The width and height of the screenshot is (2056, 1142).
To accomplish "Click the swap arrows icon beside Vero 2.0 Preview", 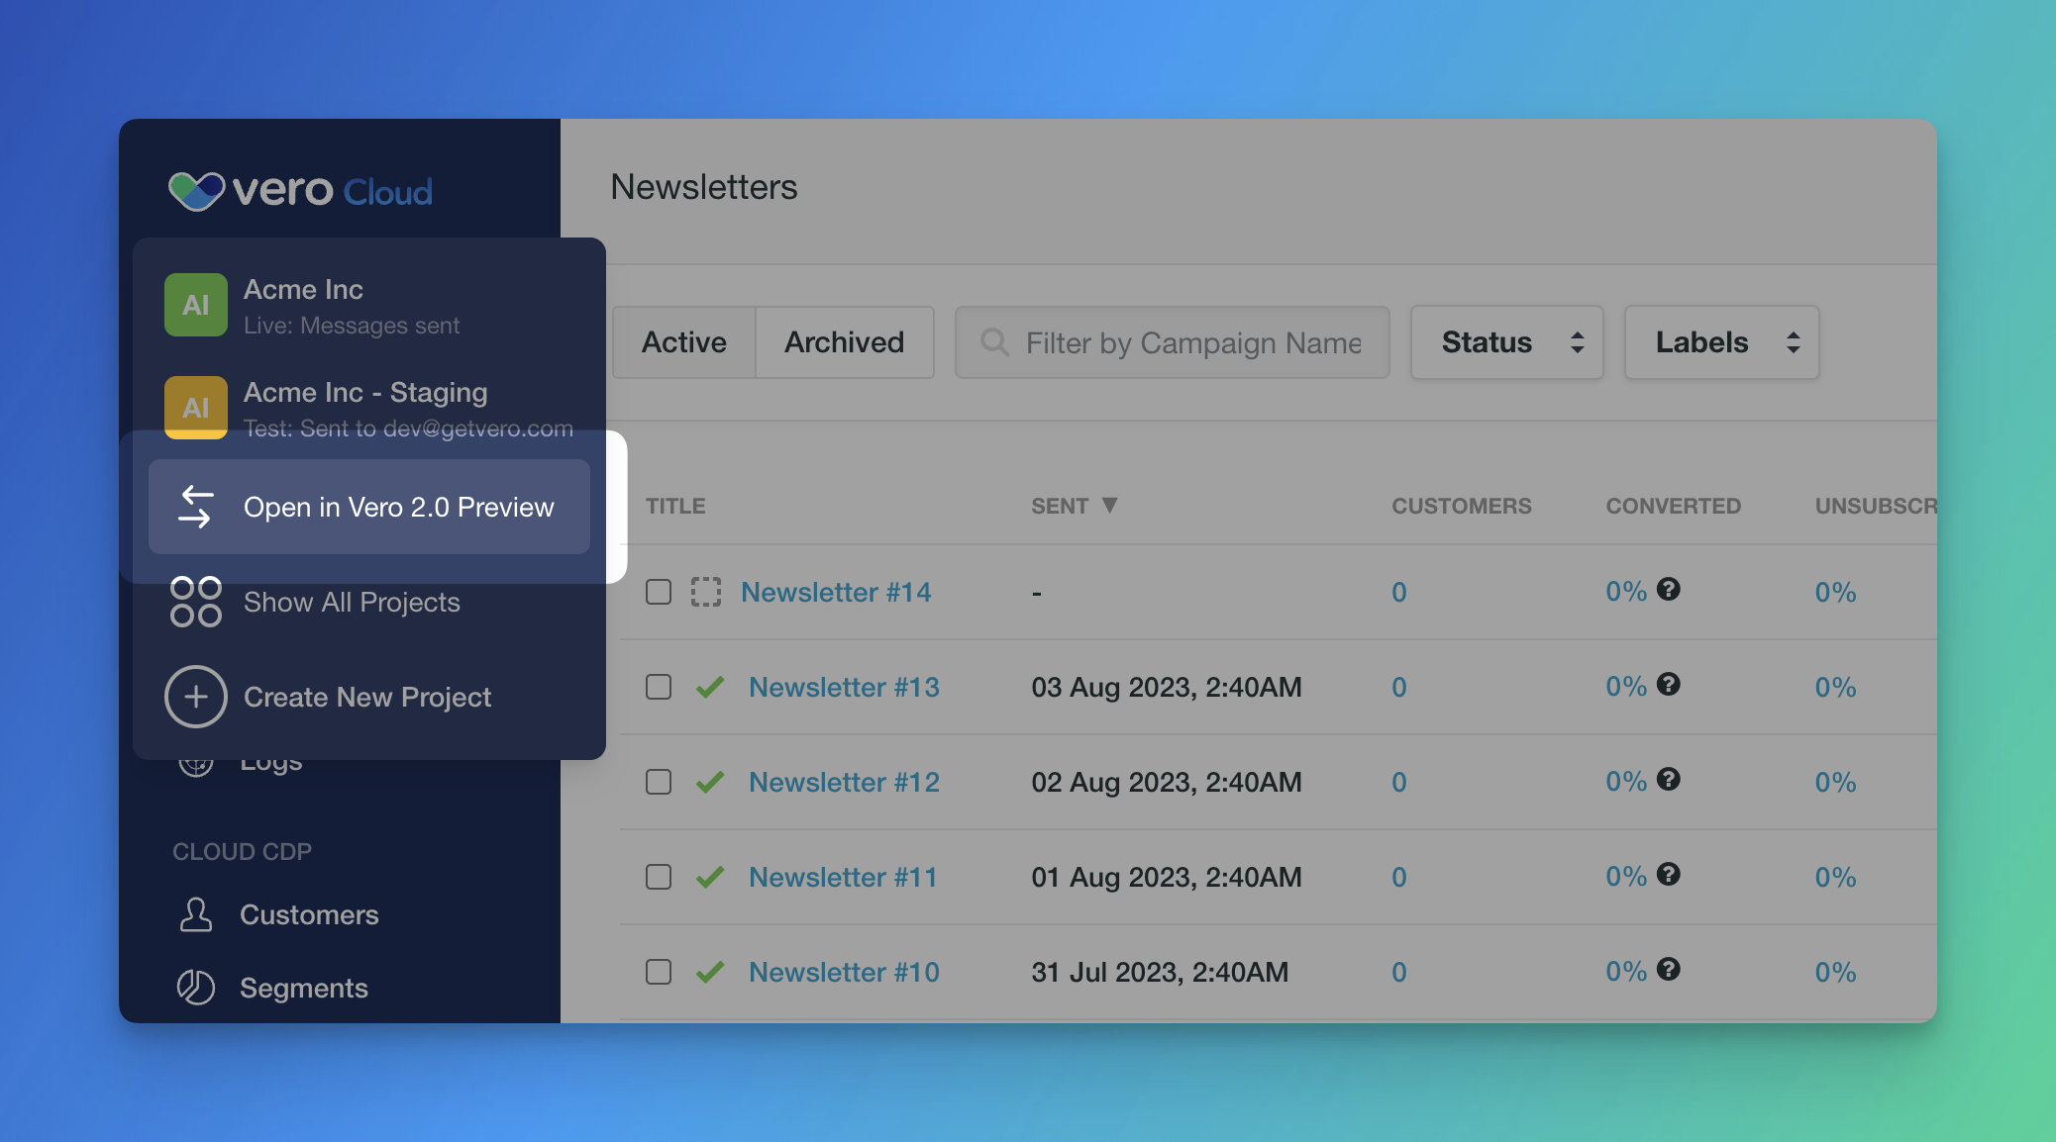I will coord(197,507).
